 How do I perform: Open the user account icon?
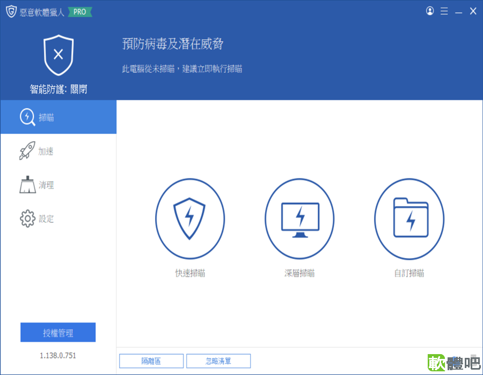tap(430, 11)
